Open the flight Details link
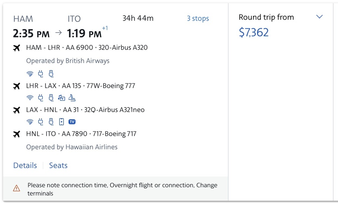338x205 pixels. click(x=25, y=166)
